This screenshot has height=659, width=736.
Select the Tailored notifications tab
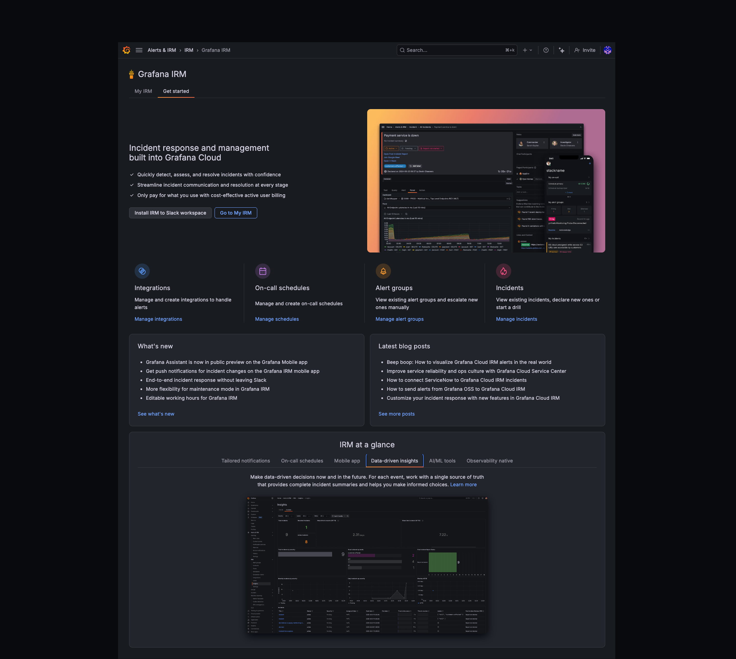[246, 461]
